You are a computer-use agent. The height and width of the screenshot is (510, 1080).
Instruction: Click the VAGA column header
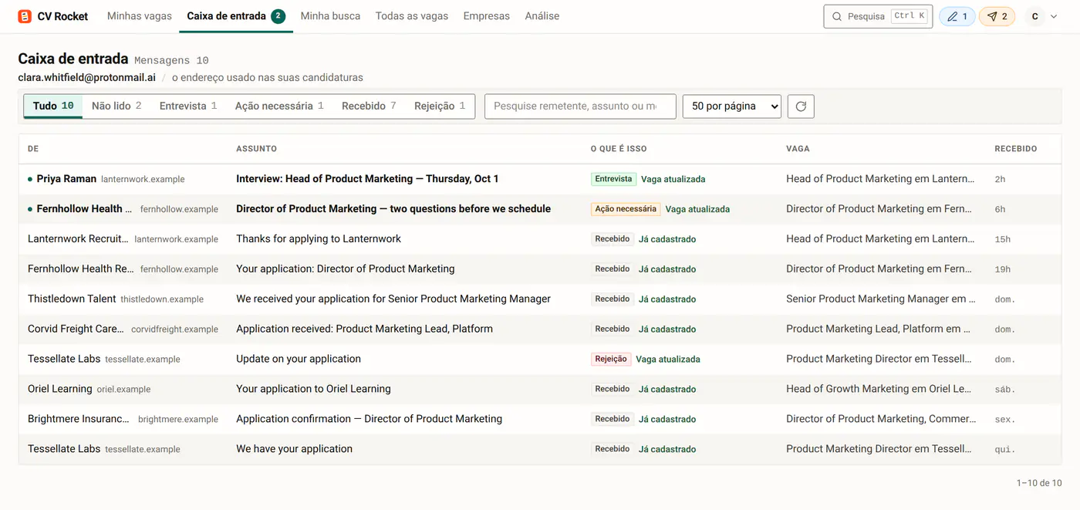pyautogui.click(x=798, y=149)
